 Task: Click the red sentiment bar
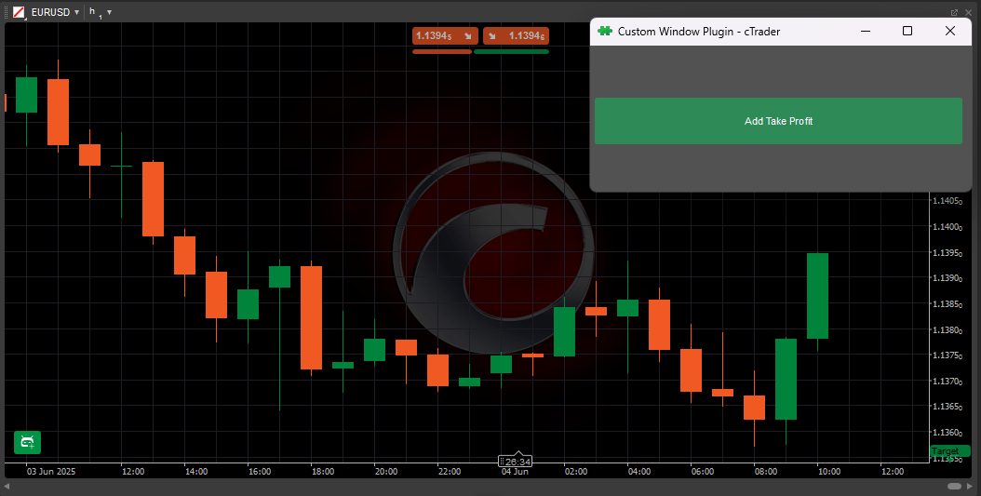point(442,52)
